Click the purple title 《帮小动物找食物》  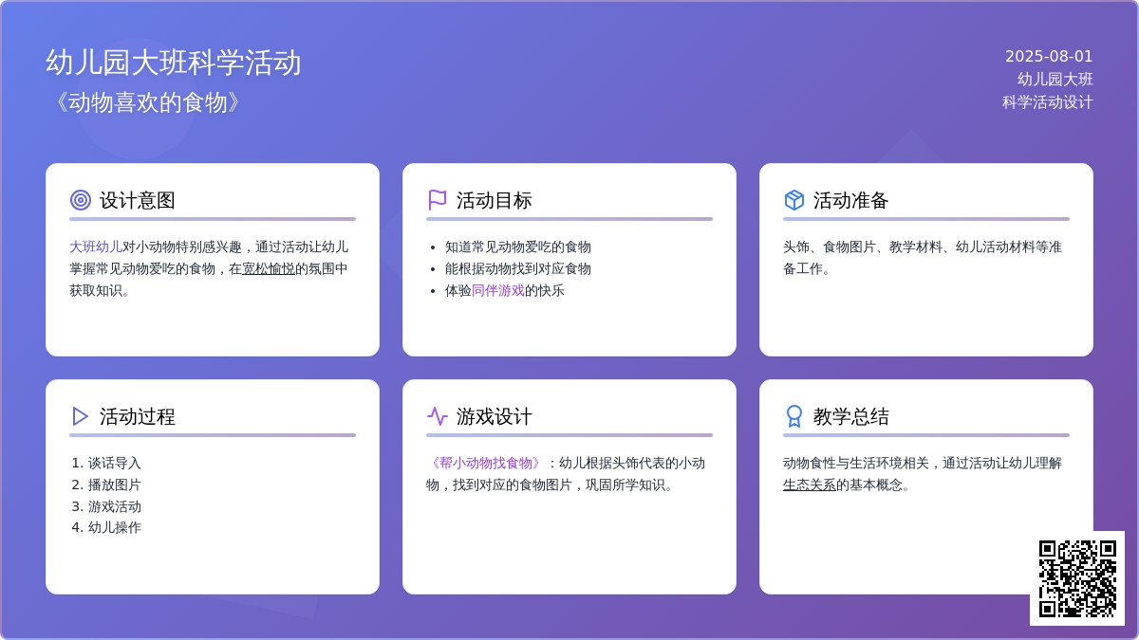coord(486,463)
